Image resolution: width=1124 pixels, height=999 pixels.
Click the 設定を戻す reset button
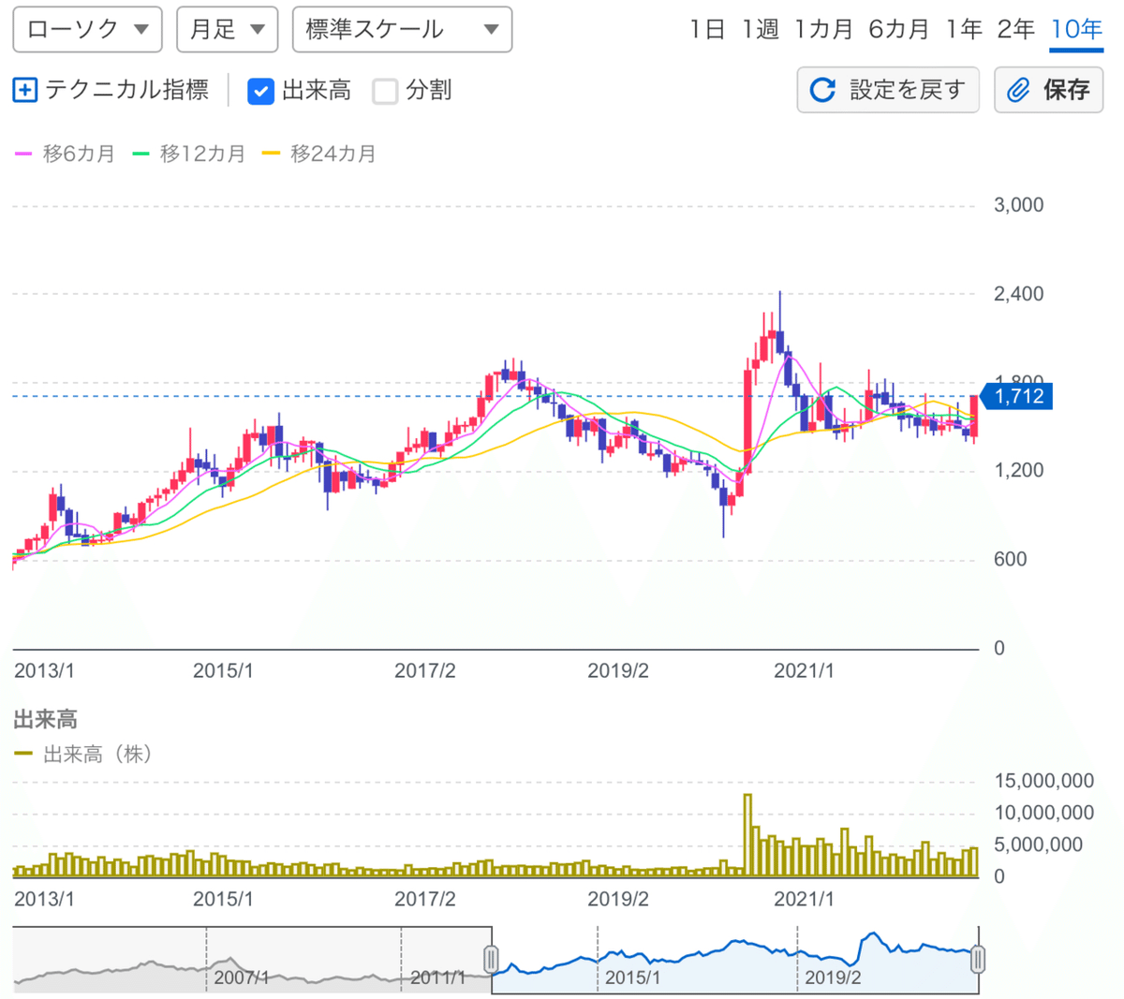[x=887, y=90]
